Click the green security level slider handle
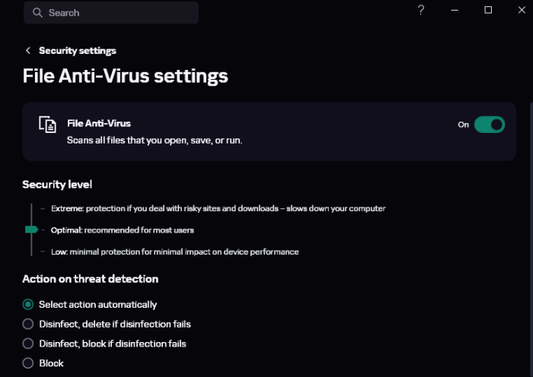Viewport: 533px width, 377px height. (x=31, y=229)
